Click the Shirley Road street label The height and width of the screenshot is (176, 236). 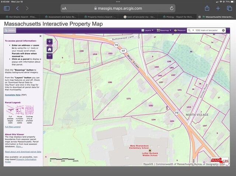(x=204, y=91)
